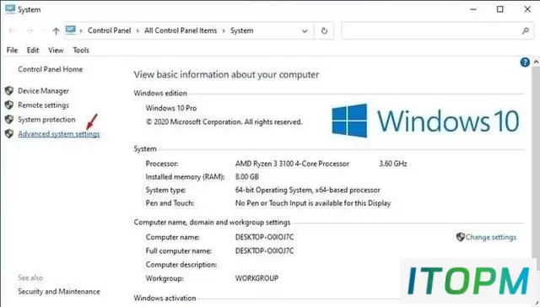The image size is (540, 307).
Task: Open the Tools menu
Action: pos(81,51)
